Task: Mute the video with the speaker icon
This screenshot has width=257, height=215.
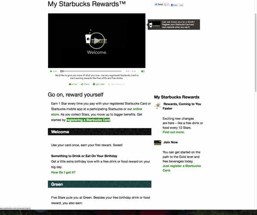Action: (x=143, y=71)
